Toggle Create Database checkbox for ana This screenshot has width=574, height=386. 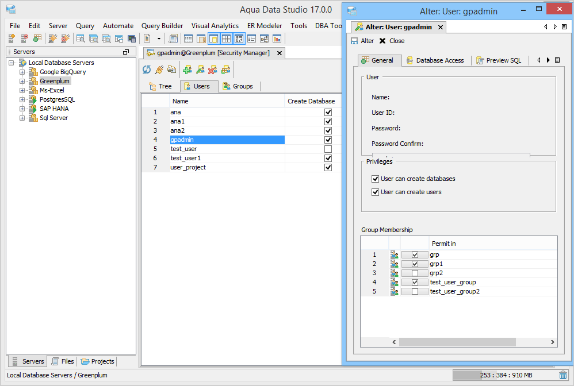328,112
